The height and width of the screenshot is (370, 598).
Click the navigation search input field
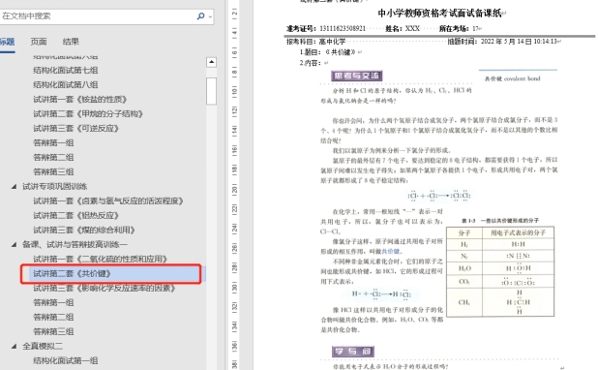pos(98,16)
